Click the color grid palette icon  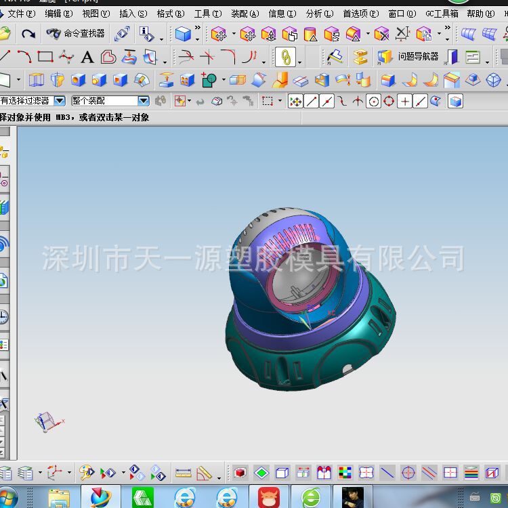click(345, 473)
